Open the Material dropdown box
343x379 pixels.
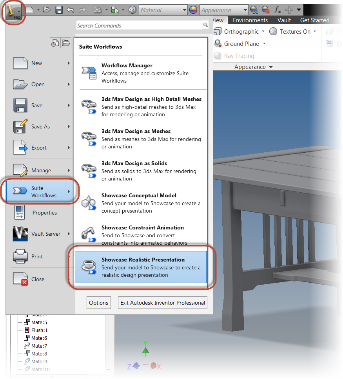click(x=163, y=10)
